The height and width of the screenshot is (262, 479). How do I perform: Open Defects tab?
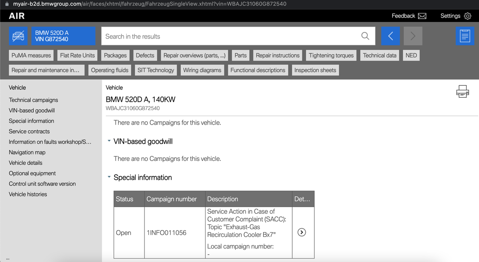(145, 55)
